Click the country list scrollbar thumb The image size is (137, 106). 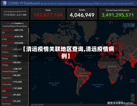coord(28,30)
